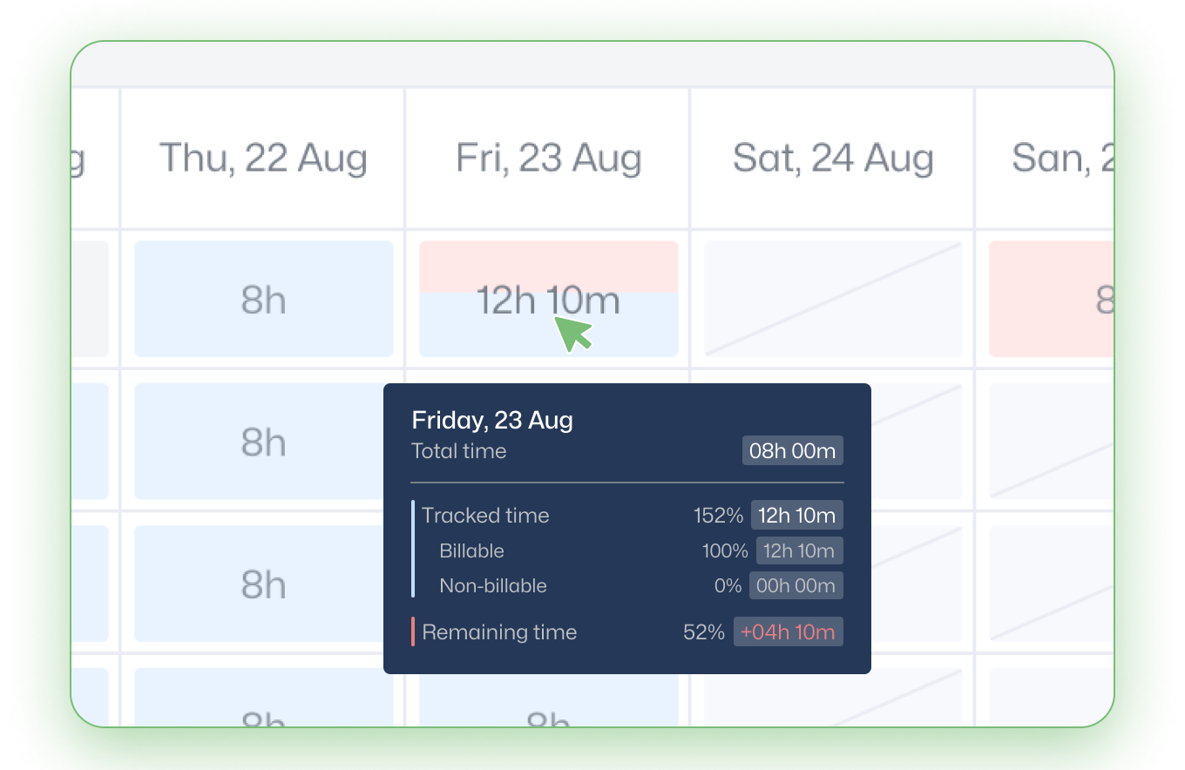1185x770 pixels.
Task: Click the Tracked time label in tooltip
Action: (x=485, y=515)
